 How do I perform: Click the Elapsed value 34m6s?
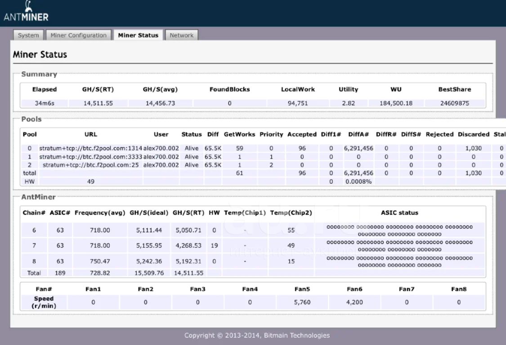click(x=45, y=103)
